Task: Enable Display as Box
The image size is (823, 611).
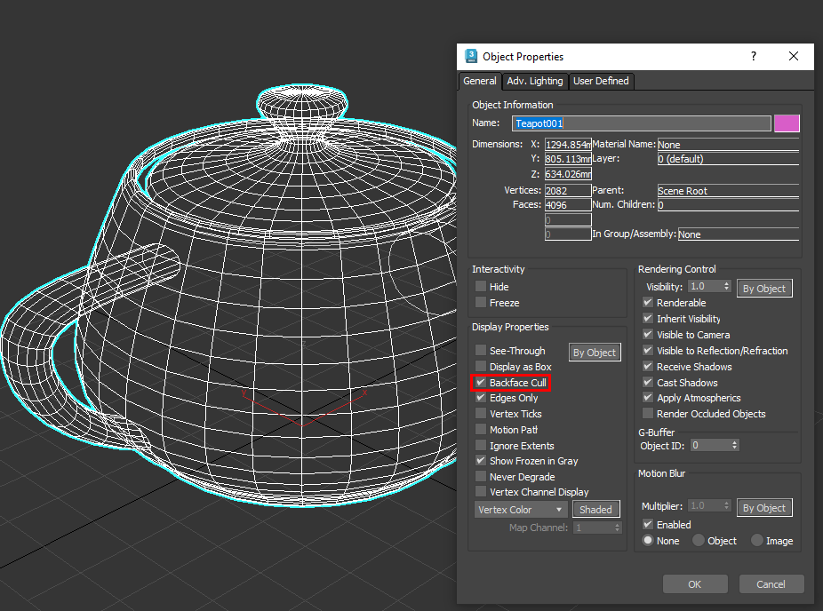Action: pos(480,366)
